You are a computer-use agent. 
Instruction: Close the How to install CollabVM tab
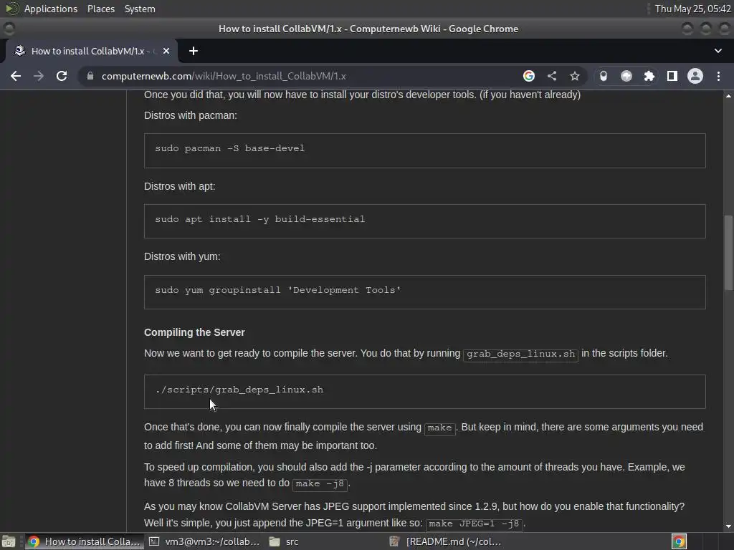coord(166,51)
